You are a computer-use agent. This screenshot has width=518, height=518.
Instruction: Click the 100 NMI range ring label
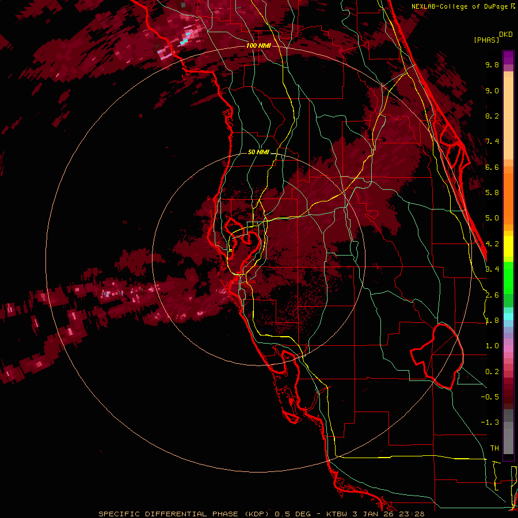click(x=258, y=45)
